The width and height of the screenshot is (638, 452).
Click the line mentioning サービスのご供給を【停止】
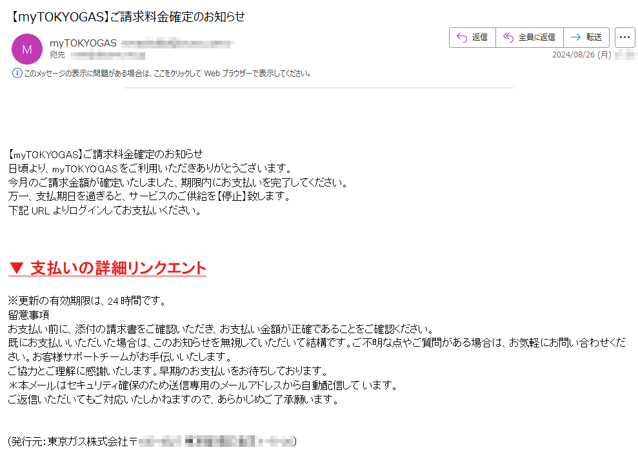point(149,196)
